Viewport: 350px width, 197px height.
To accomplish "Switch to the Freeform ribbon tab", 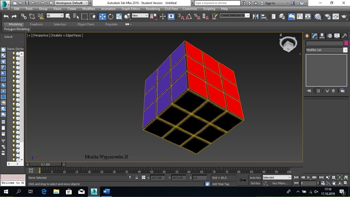I will tap(36, 24).
